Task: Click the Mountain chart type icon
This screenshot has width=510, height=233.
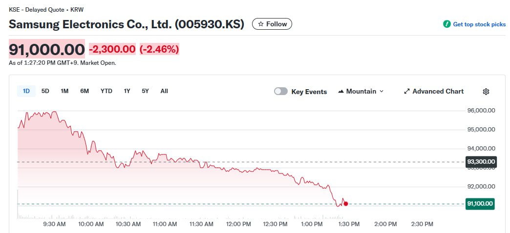Action: 341,92
